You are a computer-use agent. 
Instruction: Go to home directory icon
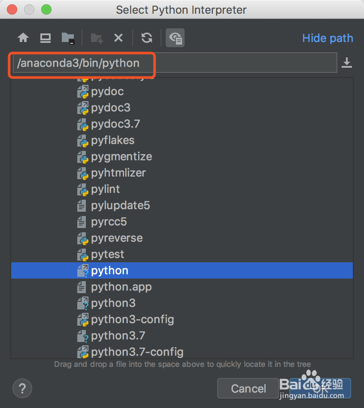coord(23,38)
